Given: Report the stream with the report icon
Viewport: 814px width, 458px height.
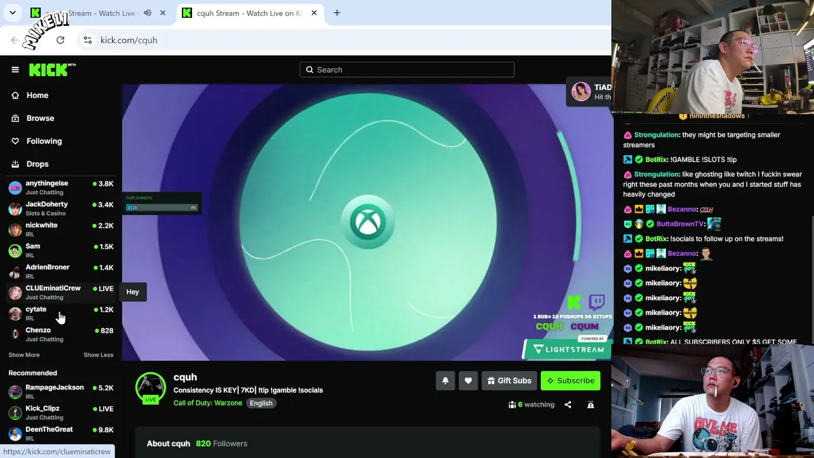Looking at the screenshot, I should click(591, 405).
